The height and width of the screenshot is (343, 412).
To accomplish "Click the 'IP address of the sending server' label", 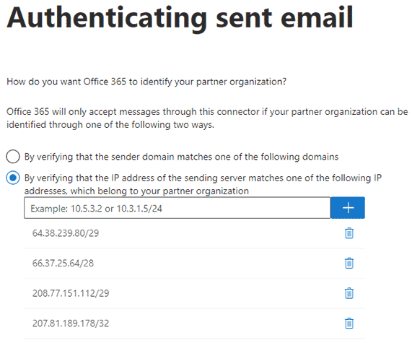I will (203, 178).
